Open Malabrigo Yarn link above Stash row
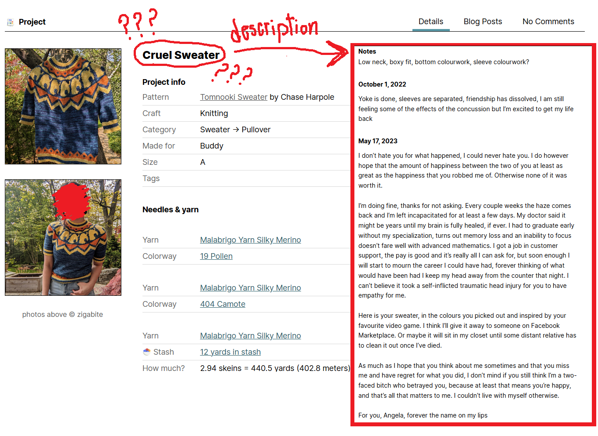Image resolution: width=598 pixels, height=436 pixels. pyautogui.click(x=251, y=336)
